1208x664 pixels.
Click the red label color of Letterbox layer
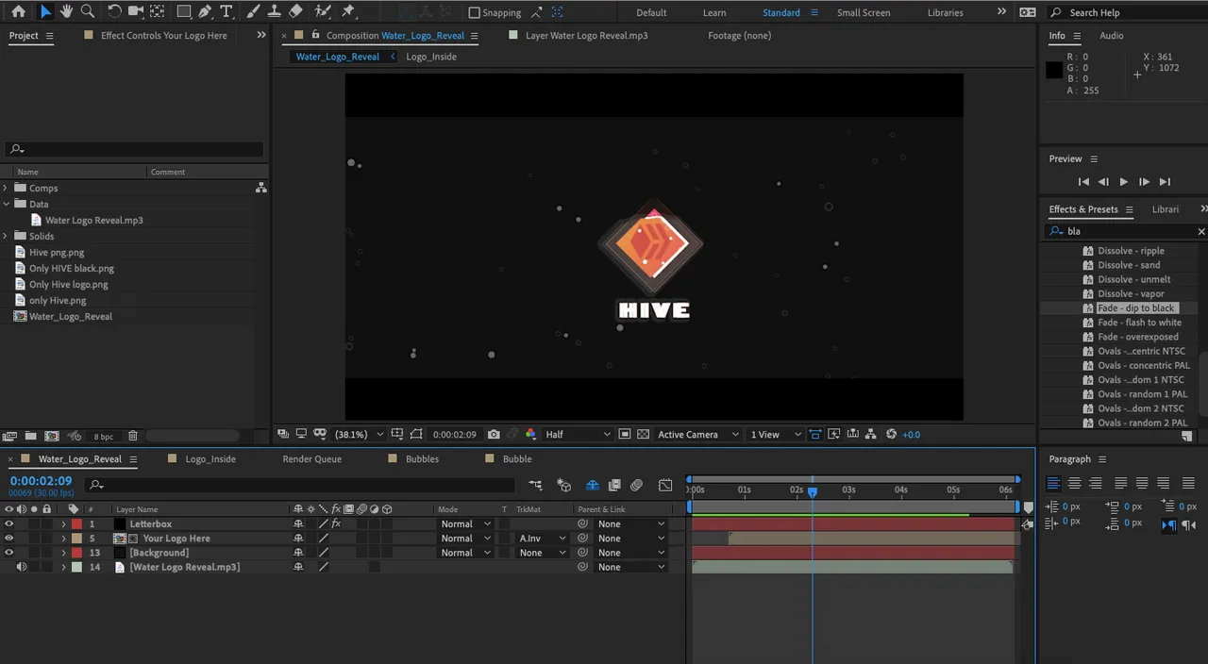(76, 524)
